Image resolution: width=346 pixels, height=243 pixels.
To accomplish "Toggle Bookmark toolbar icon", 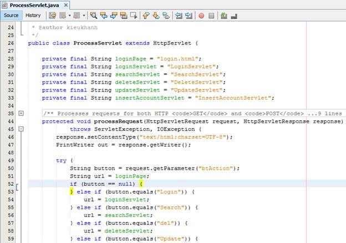I will coord(166,16).
